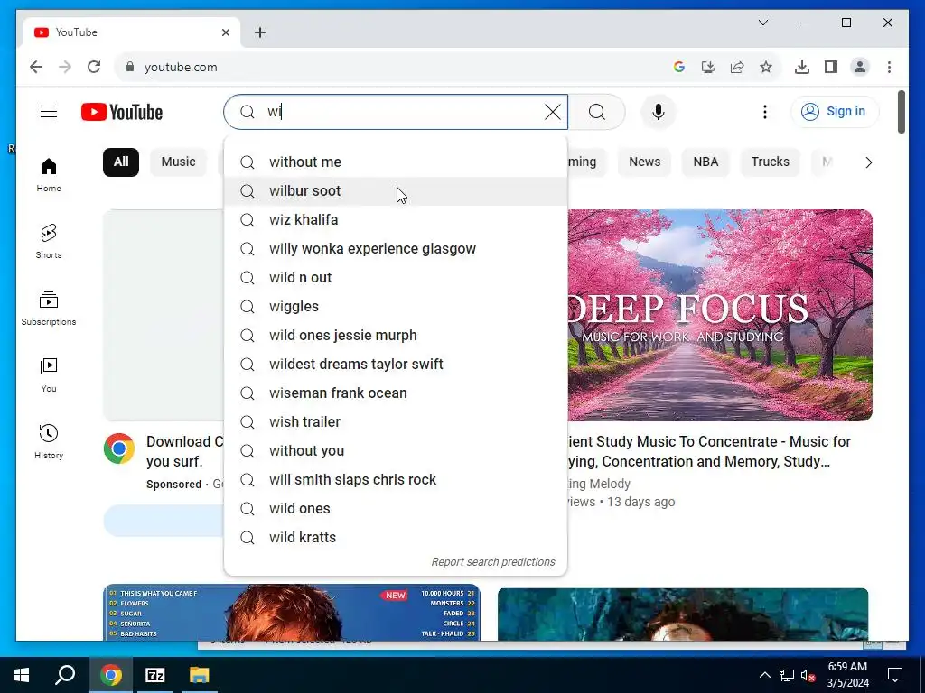
Task: Select the NBA filter chip
Action: (x=705, y=162)
